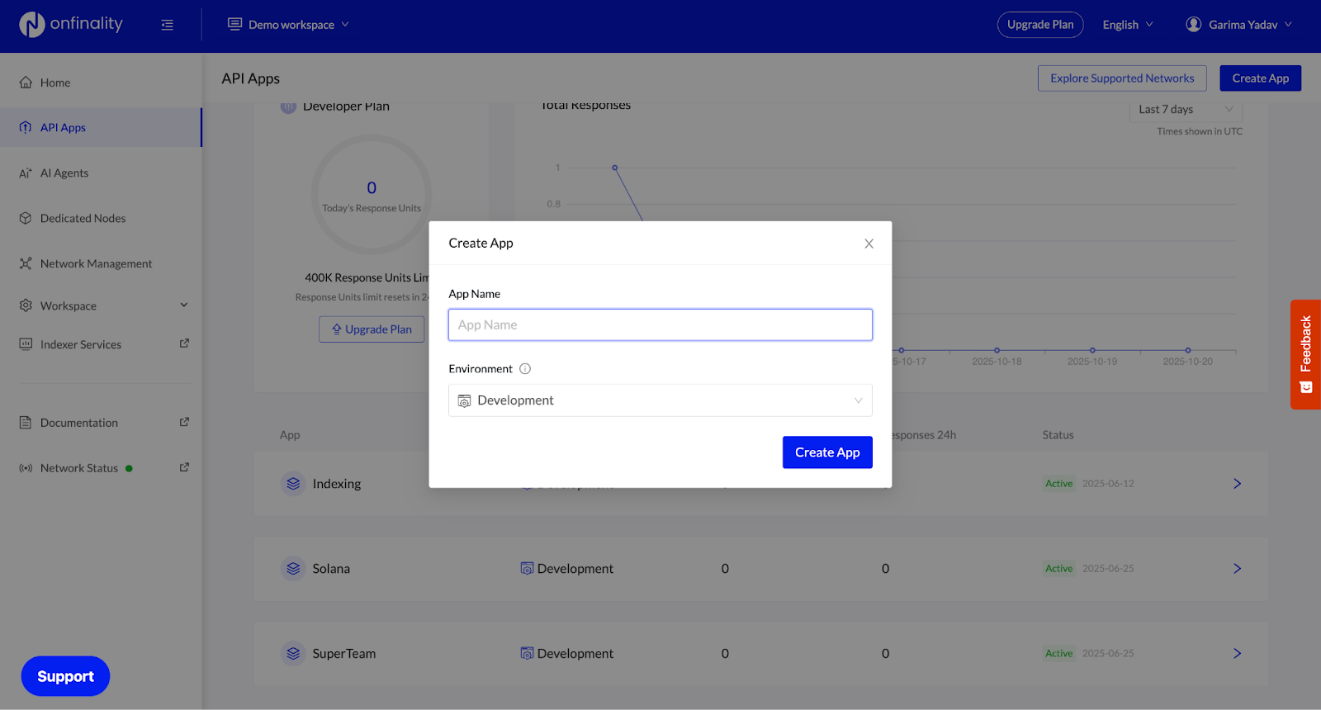Open Dedicated Nodes in the sidebar
1321x710 pixels.
pos(101,218)
